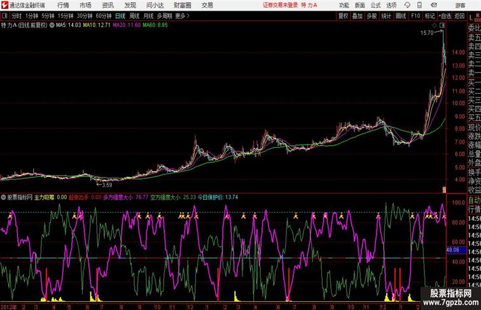Click the MA10: 12.71 label
The width and height of the screenshot is (481, 310).
click(x=97, y=25)
